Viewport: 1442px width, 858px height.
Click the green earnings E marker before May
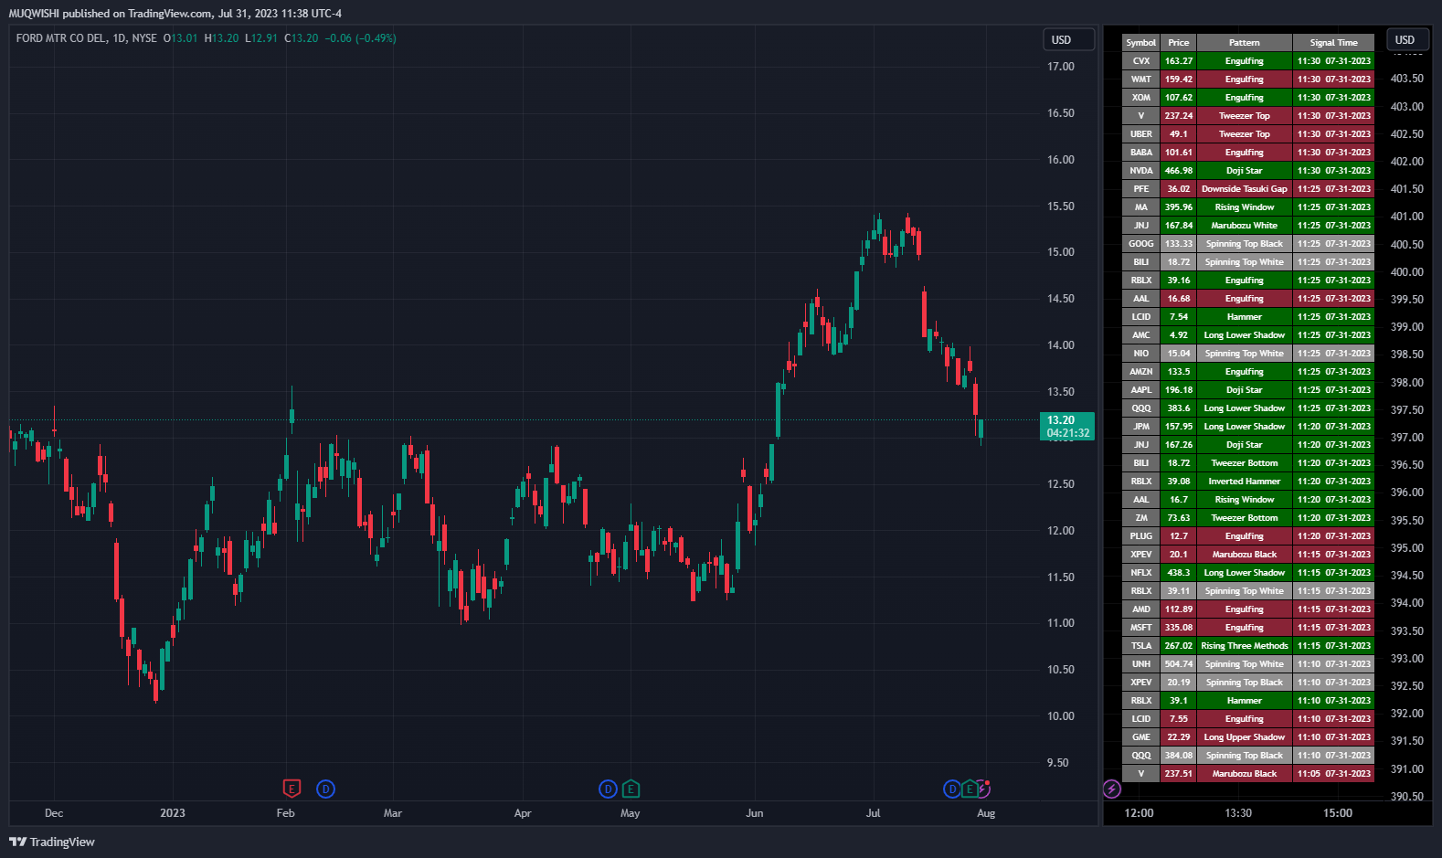[x=631, y=789]
